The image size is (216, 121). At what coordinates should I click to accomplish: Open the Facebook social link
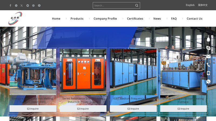tap(10, 5)
